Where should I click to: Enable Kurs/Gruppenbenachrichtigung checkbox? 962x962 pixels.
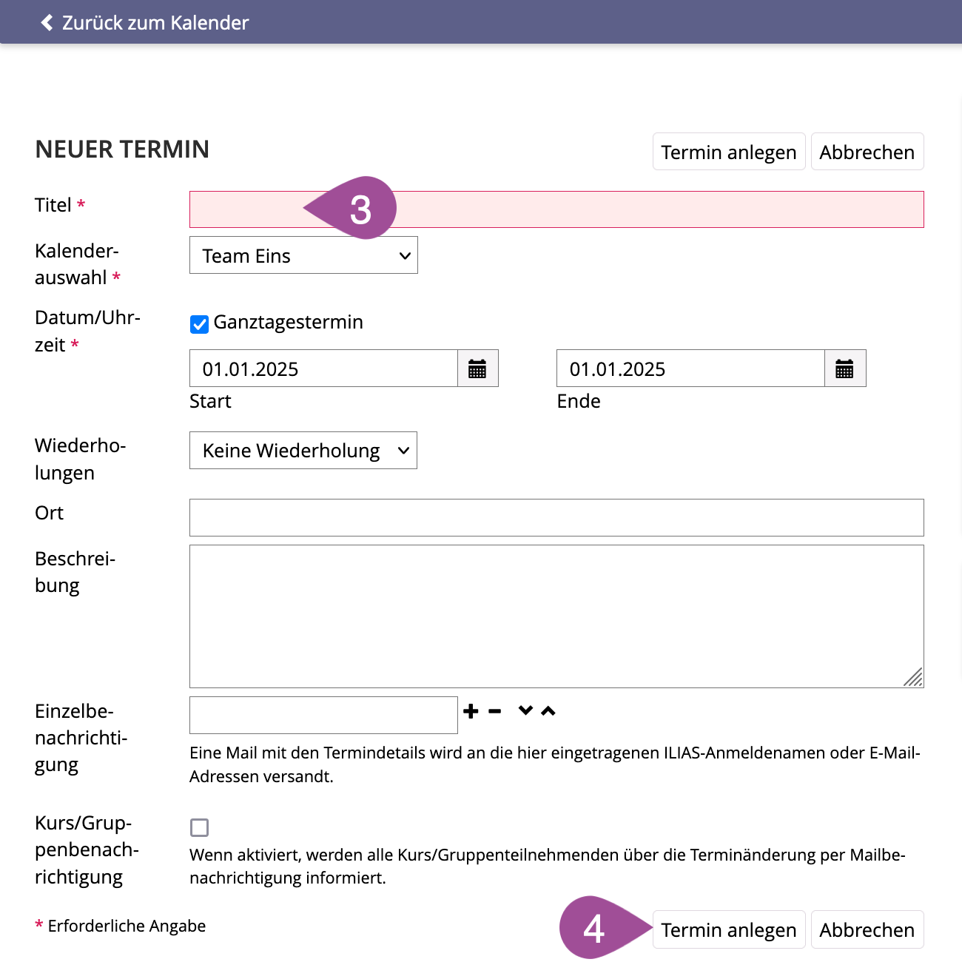[x=199, y=827]
